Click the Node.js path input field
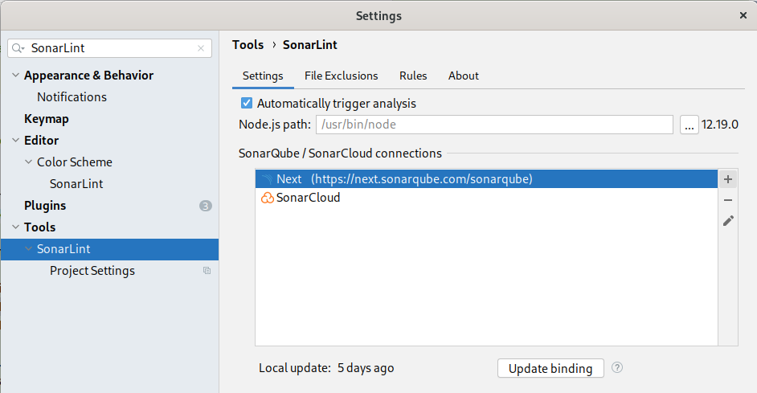The image size is (757, 393). pos(494,125)
